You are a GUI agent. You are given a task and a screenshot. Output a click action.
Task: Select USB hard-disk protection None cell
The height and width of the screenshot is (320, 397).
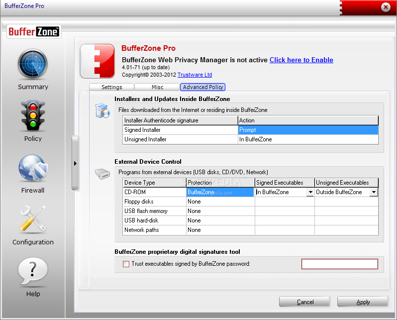click(220, 220)
